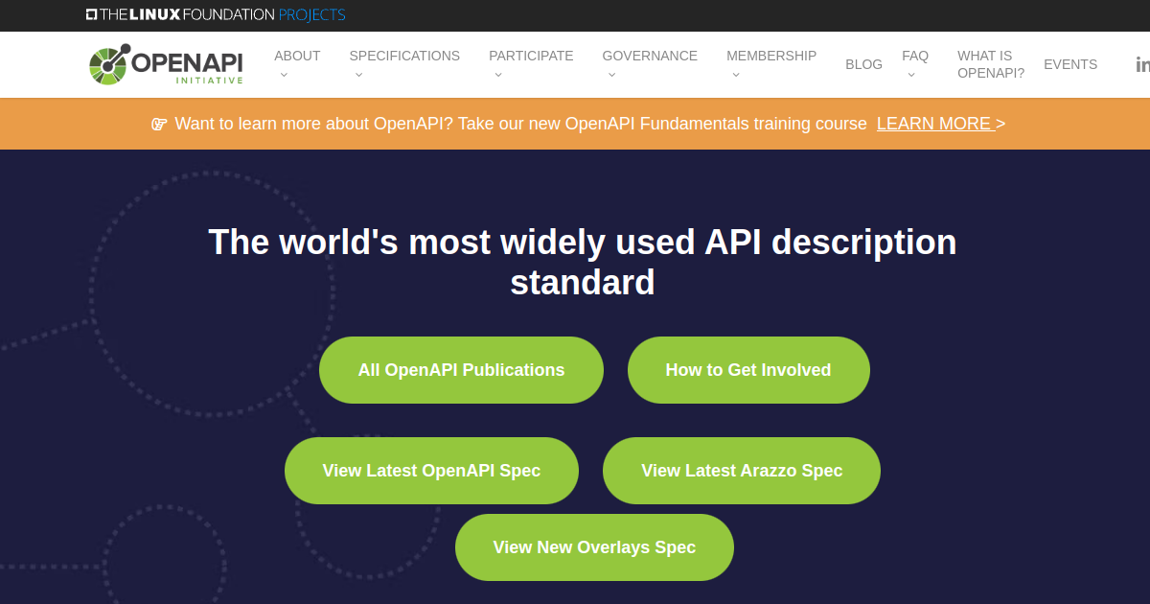Open the GOVERNANCE menu item
This screenshot has width=1150, height=604.
(650, 56)
